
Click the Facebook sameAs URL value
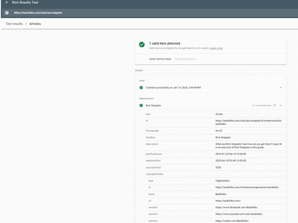(236, 207)
